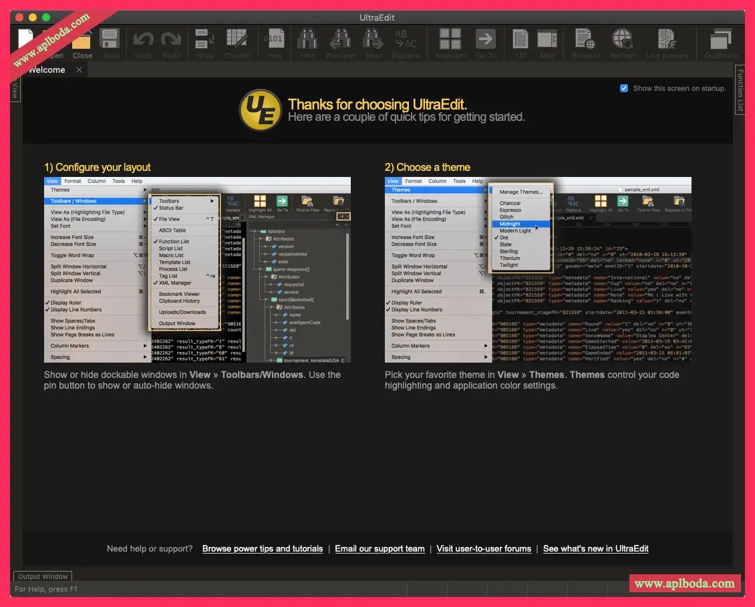The width and height of the screenshot is (755, 607).
Task: Click the Undo toolbar icon
Action: [144, 43]
